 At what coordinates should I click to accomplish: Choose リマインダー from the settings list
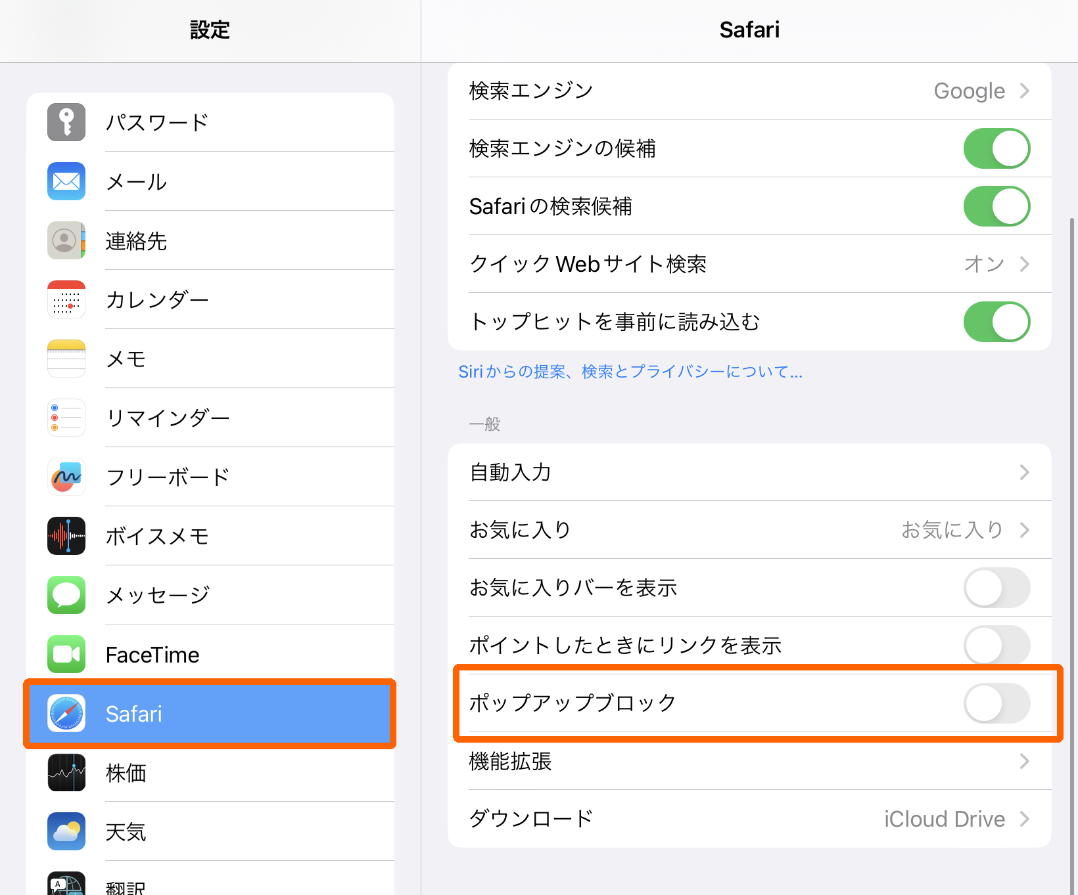point(168,418)
